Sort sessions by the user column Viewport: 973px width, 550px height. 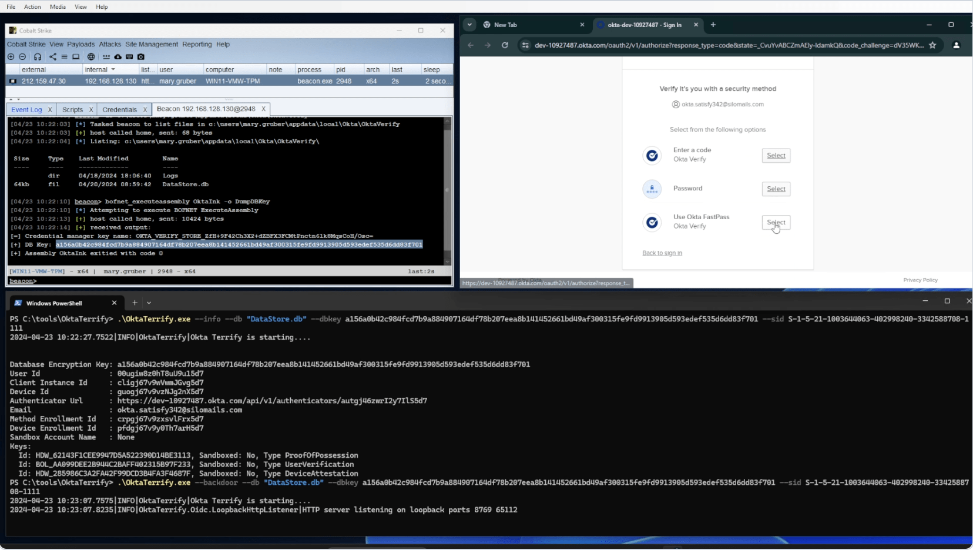point(180,69)
